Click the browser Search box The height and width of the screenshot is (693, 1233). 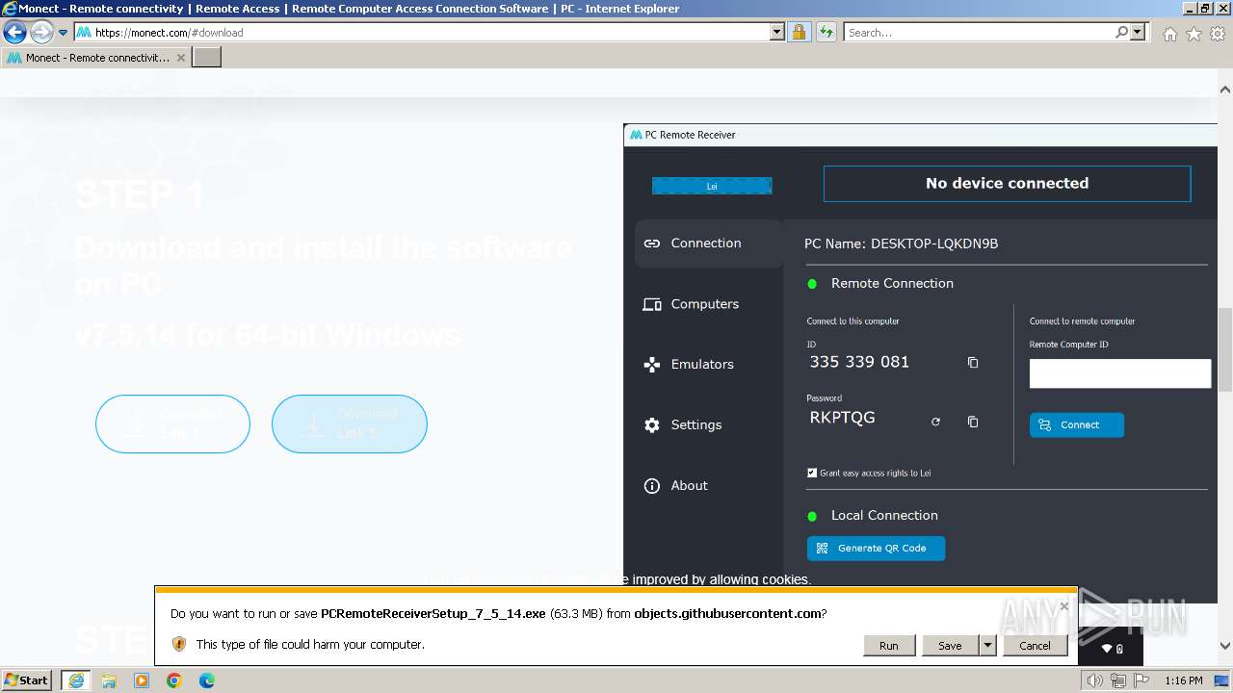[978, 32]
